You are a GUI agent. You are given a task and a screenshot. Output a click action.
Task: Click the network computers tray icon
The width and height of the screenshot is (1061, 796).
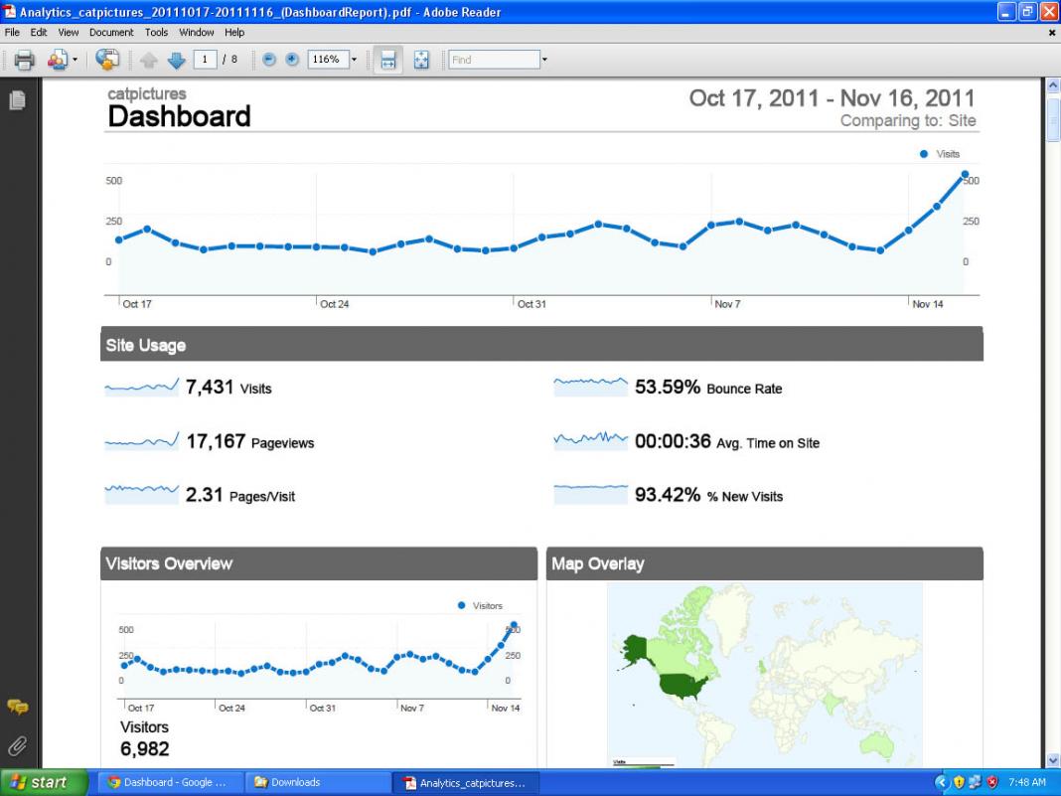pyautogui.click(x=975, y=783)
